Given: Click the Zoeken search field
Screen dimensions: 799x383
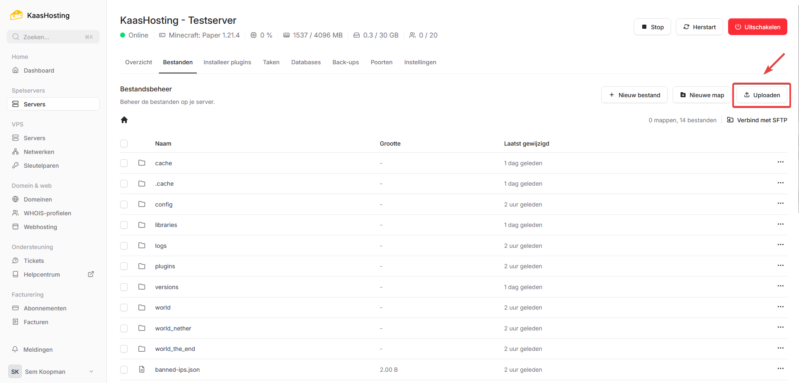Looking at the screenshot, I should click(x=53, y=37).
